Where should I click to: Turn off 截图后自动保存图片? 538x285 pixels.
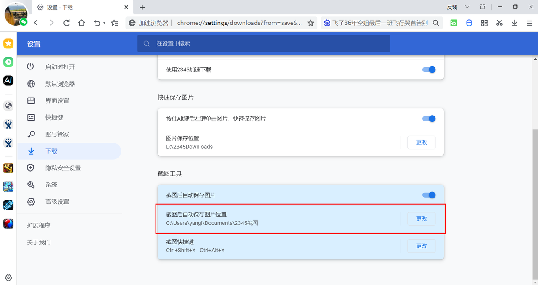coord(429,195)
